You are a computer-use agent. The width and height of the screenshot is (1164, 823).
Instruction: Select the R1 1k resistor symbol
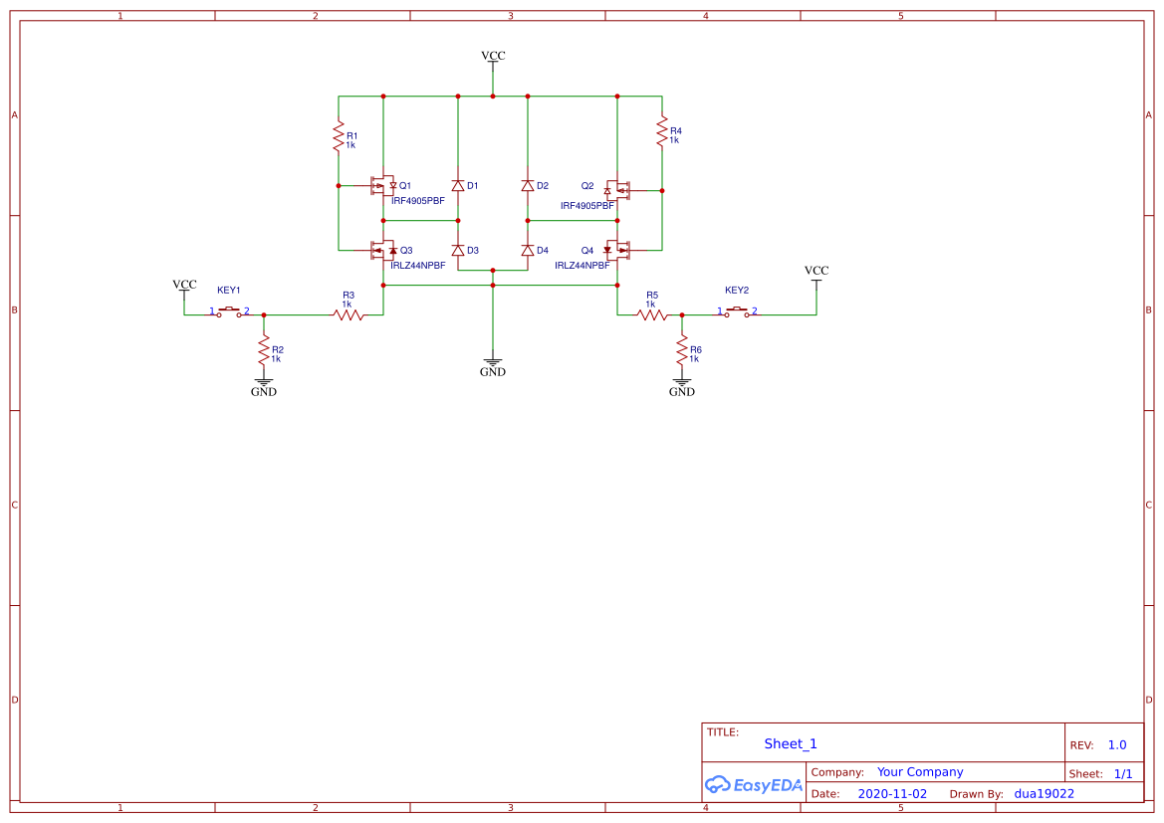339,137
